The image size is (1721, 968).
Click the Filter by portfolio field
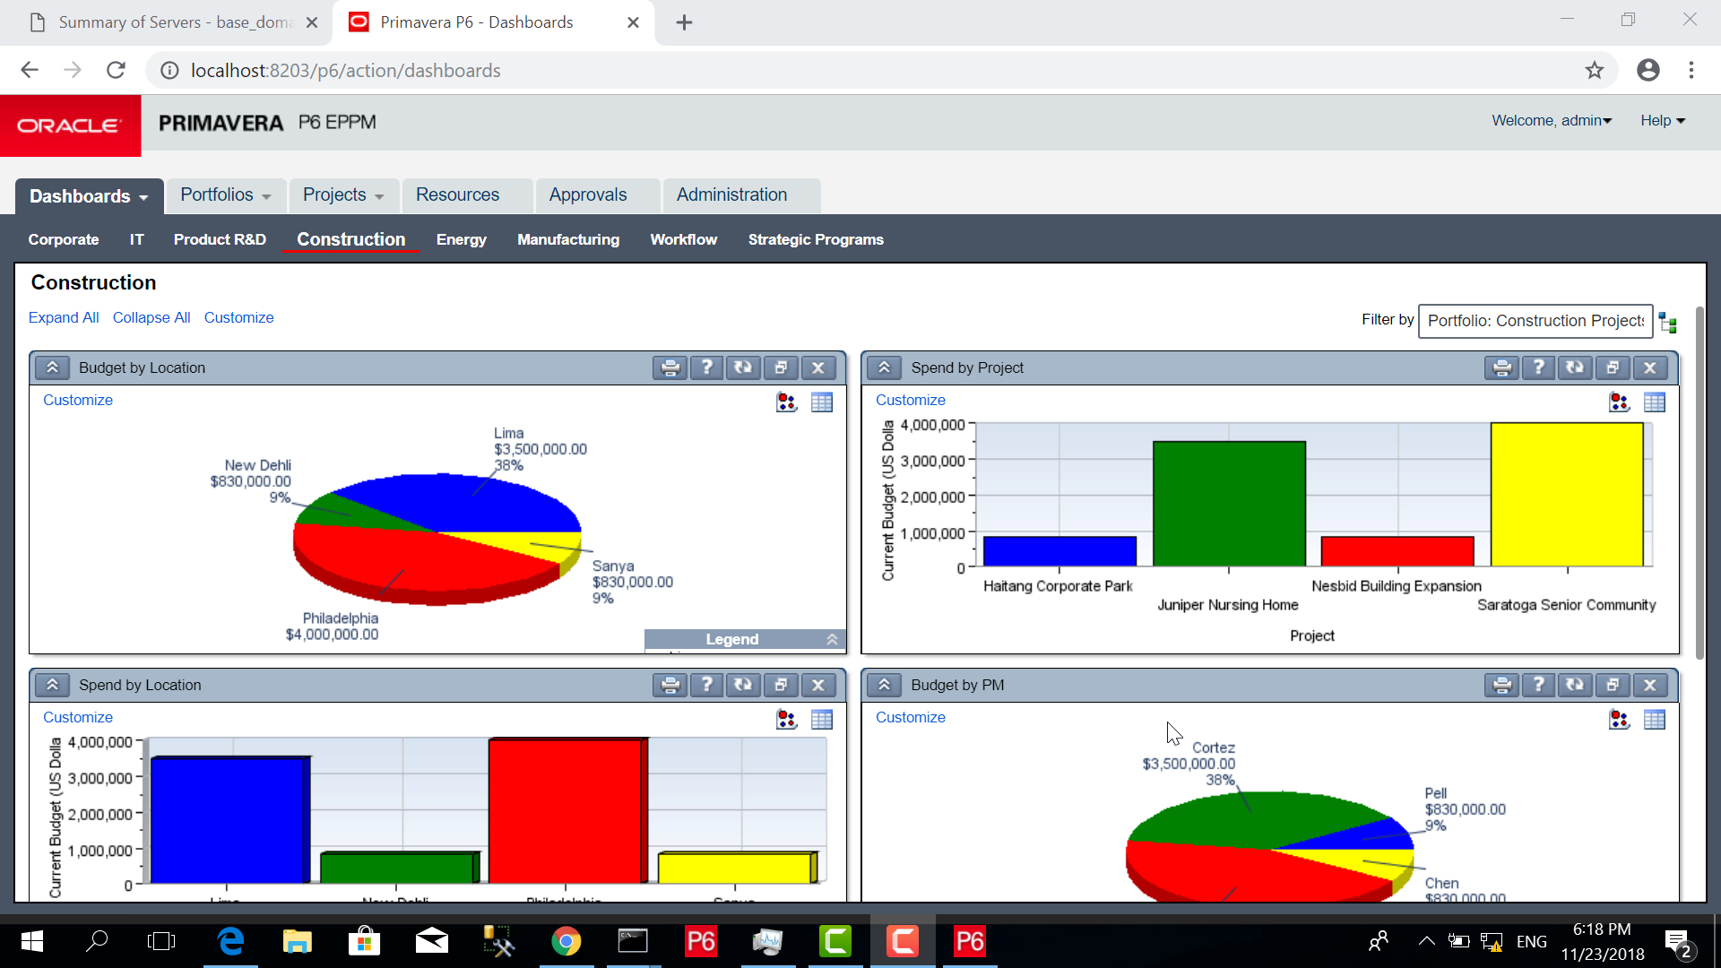1535,321
